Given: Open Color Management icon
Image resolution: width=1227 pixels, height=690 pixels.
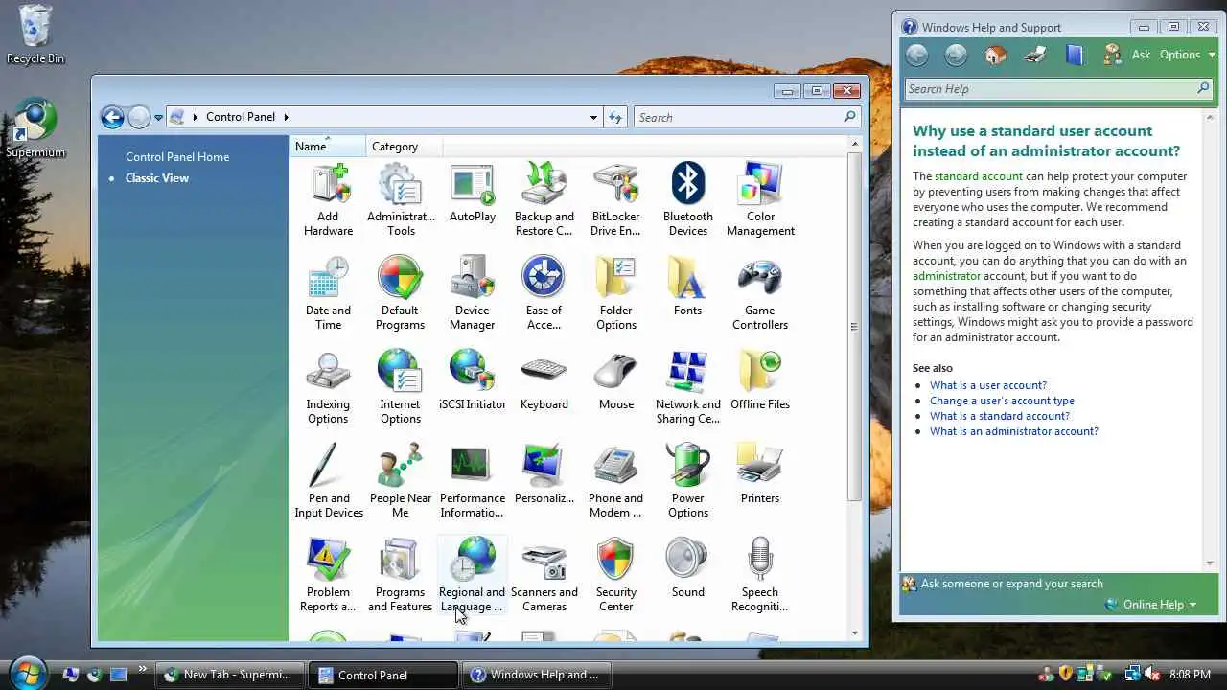Looking at the screenshot, I should pyautogui.click(x=760, y=199).
